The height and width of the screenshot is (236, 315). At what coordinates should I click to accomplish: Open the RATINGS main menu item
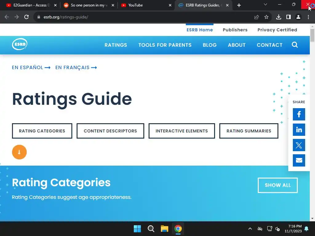(x=116, y=45)
